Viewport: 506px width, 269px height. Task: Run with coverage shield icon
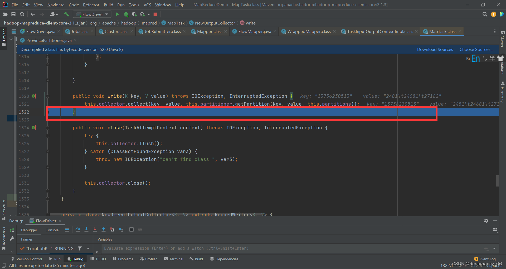134,14
